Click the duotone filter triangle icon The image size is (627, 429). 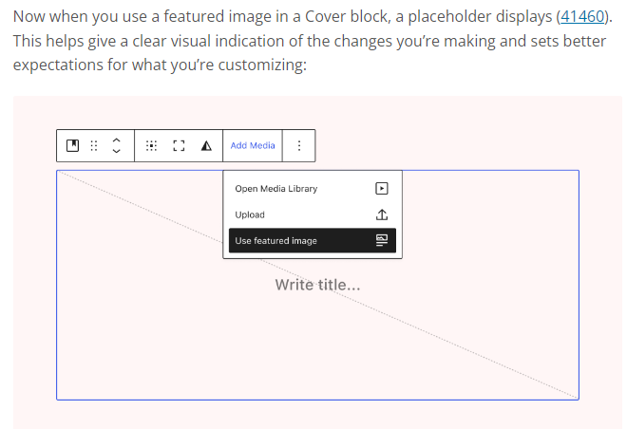pyautogui.click(x=205, y=145)
